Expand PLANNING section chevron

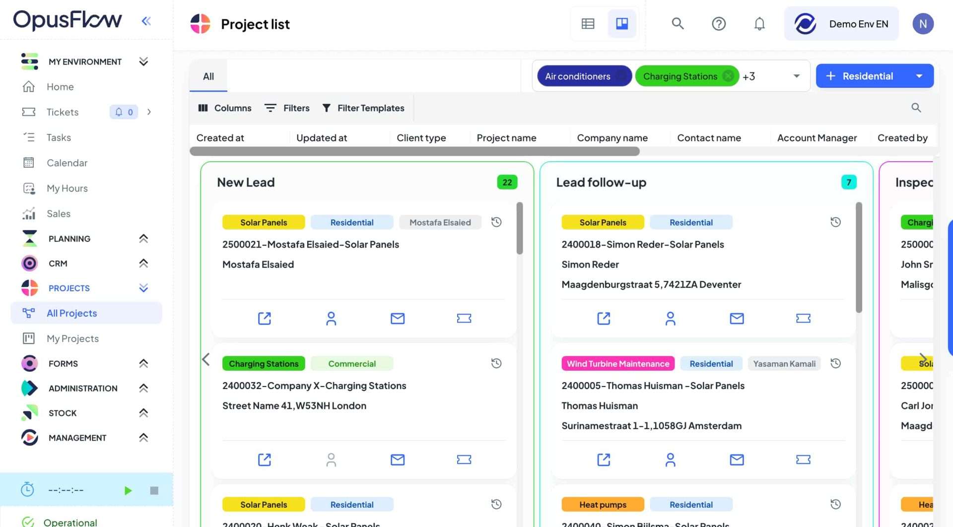[x=143, y=239]
